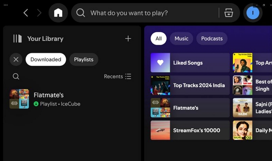Search within Your Library

(16, 77)
